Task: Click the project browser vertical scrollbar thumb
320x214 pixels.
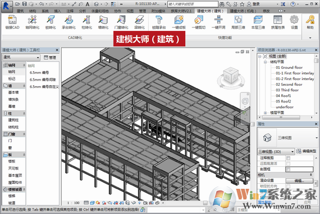Action: tap(316, 61)
